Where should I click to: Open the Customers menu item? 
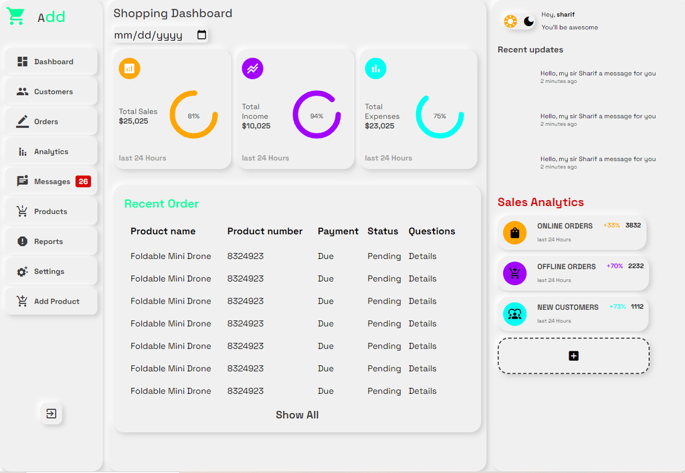51,91
